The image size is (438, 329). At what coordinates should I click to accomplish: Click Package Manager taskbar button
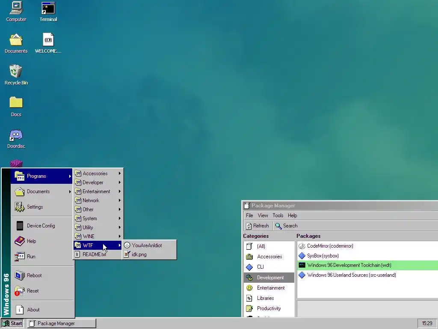(62, 323)
